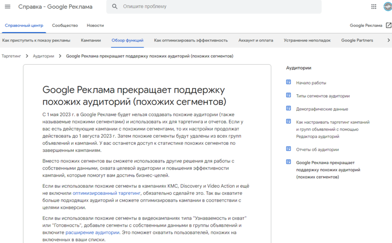Screen dimensions: 392x243
Task: Open Типы сегментов аудитории sidebar article
Action: coord(323,96)
